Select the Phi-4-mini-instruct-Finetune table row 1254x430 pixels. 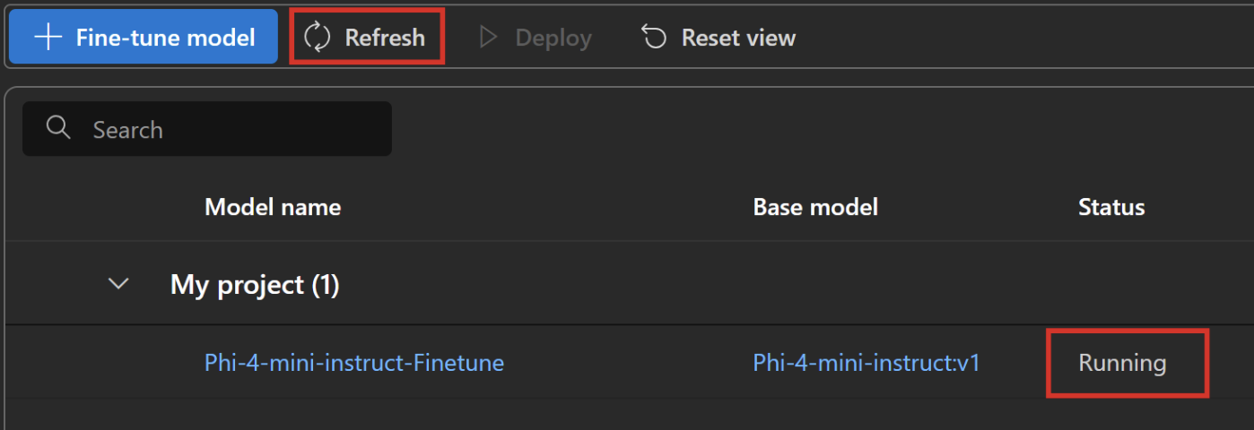tap(630, 363)
